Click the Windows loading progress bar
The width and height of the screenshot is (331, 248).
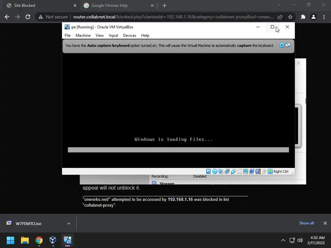point(178,150)
